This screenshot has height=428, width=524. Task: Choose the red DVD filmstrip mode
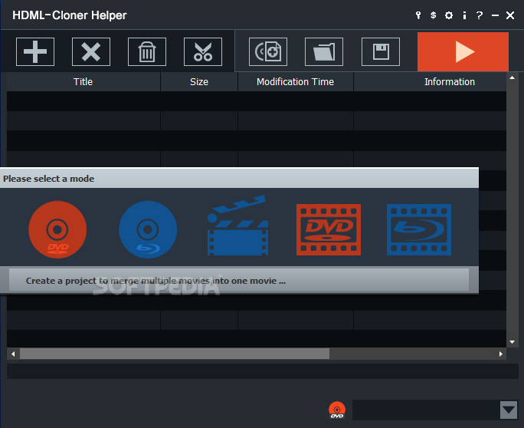329,229
